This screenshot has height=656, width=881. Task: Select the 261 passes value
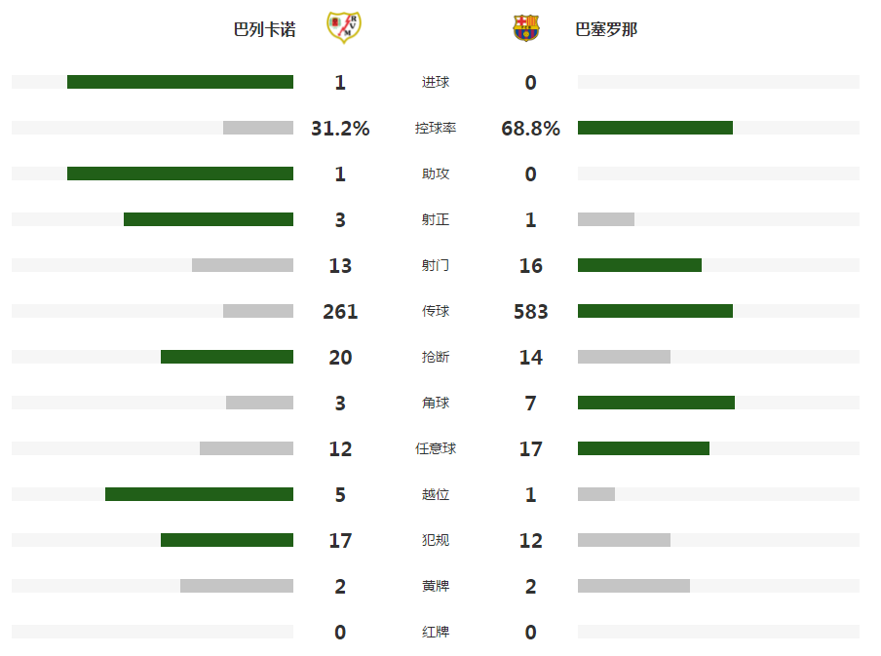click(x=340, y=312)
